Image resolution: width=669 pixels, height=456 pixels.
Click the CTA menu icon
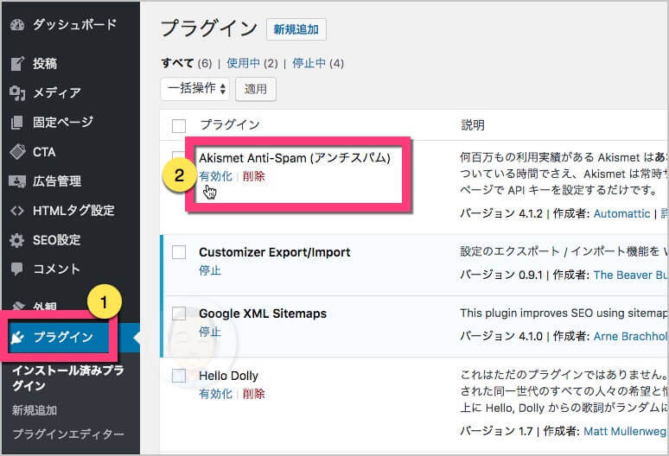click(17, 152)
